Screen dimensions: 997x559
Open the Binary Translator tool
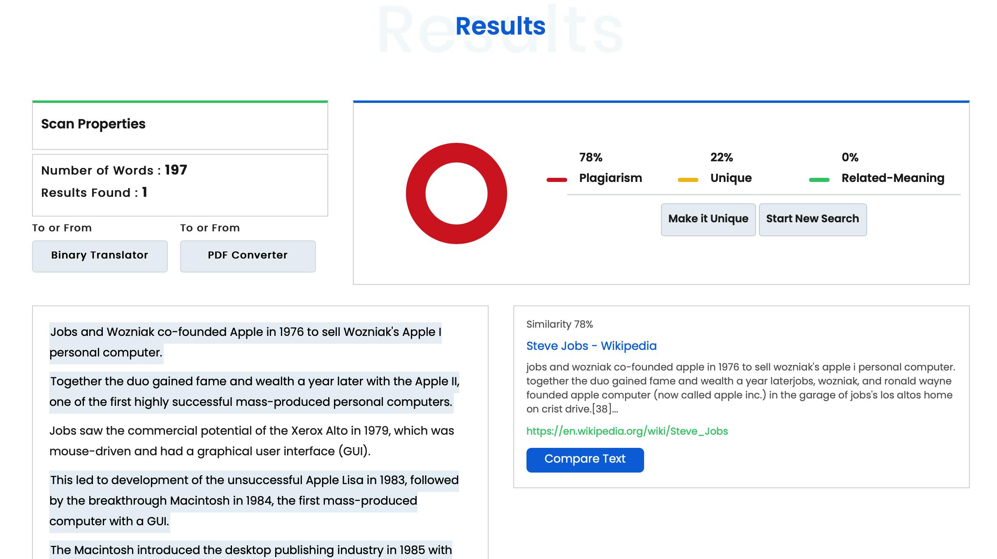click(100, 256)
